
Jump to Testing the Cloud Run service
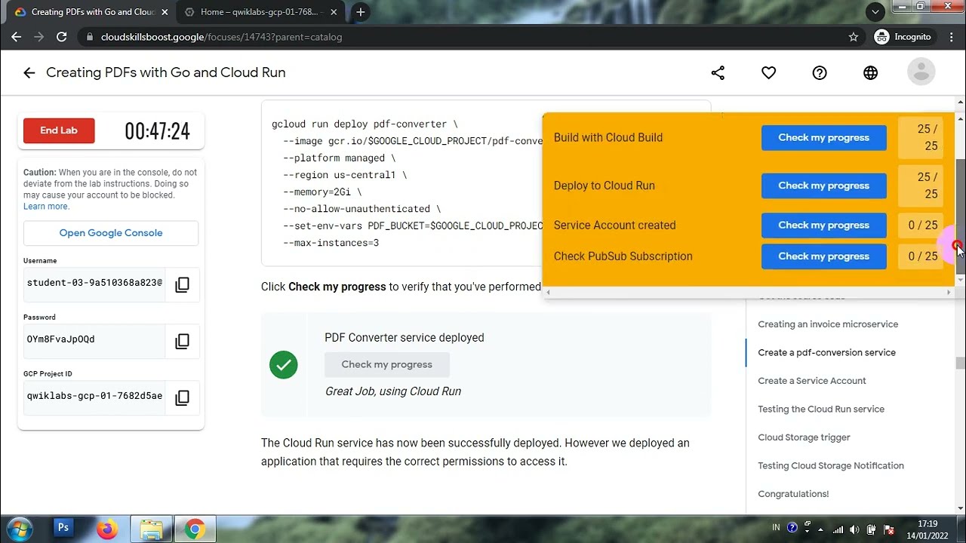[x=821, y=409]
